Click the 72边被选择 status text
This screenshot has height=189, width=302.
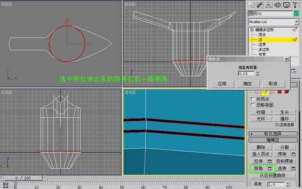284,125
